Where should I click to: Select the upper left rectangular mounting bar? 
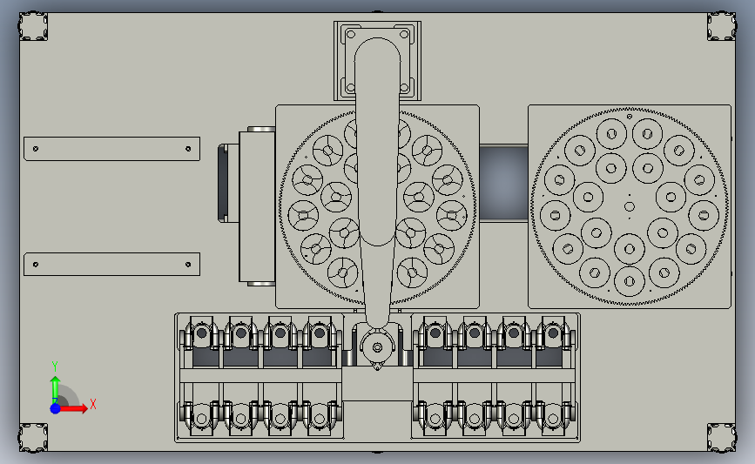click(x=111, y=149)
